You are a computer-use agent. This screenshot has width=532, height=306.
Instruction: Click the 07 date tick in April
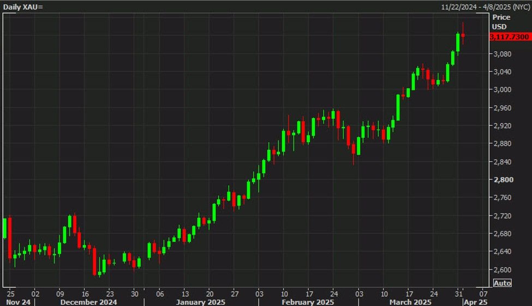pos(483,291)
